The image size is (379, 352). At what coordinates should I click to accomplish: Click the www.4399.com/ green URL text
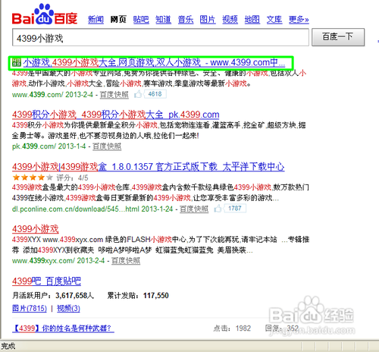37,95
